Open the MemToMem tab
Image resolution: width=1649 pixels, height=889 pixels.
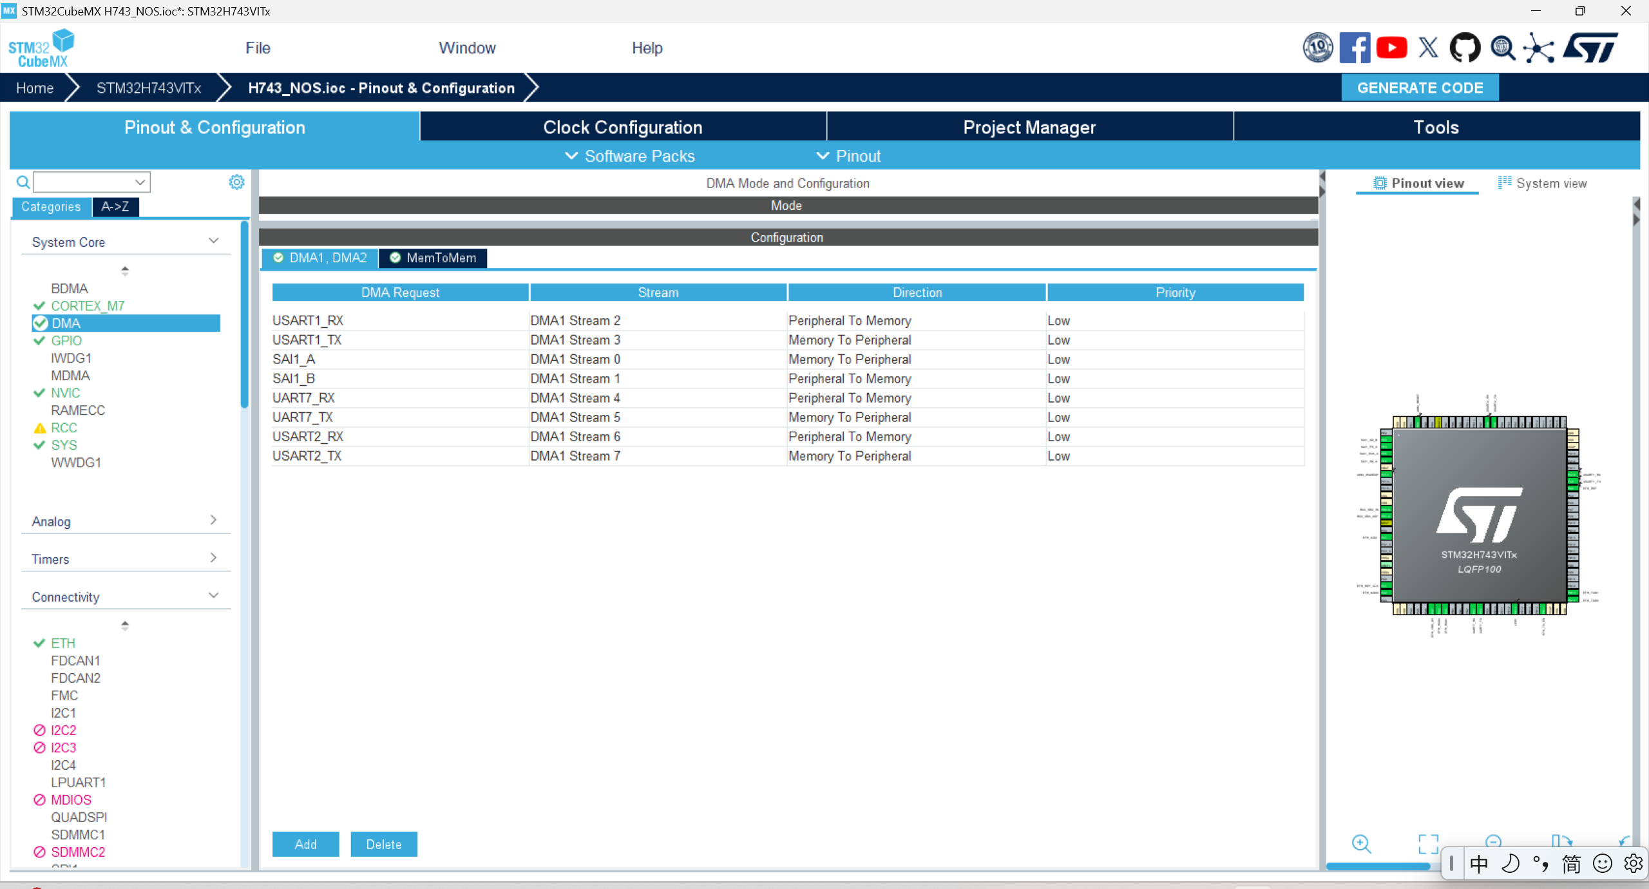click(433, 258)
